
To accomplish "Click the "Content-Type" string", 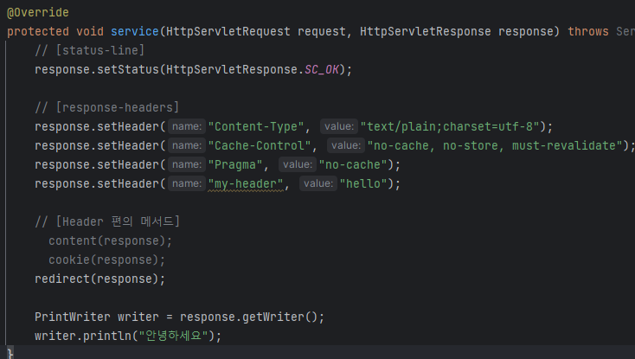I will click(256, 126).
